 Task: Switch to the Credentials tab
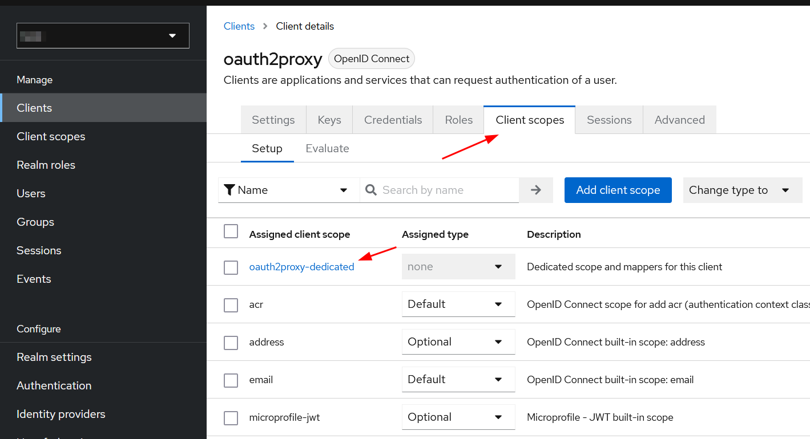(x=393, y=120)
